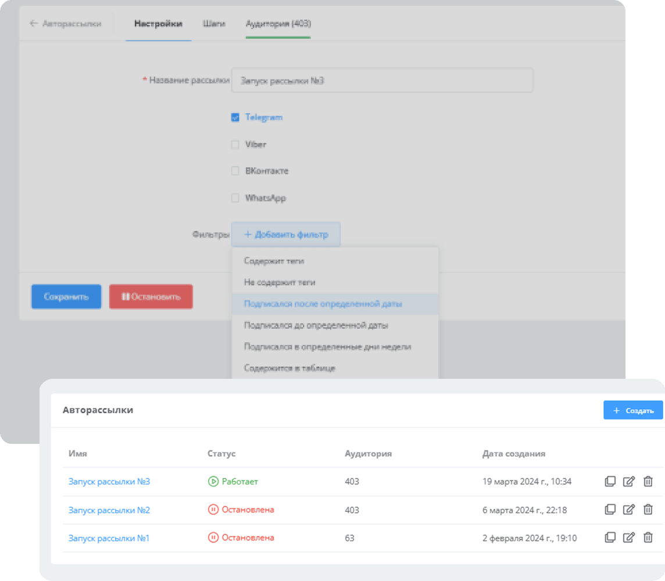The image size is (665, 581).
Task: Uncheck the Telegram checkbox
Action: [235, 117]
